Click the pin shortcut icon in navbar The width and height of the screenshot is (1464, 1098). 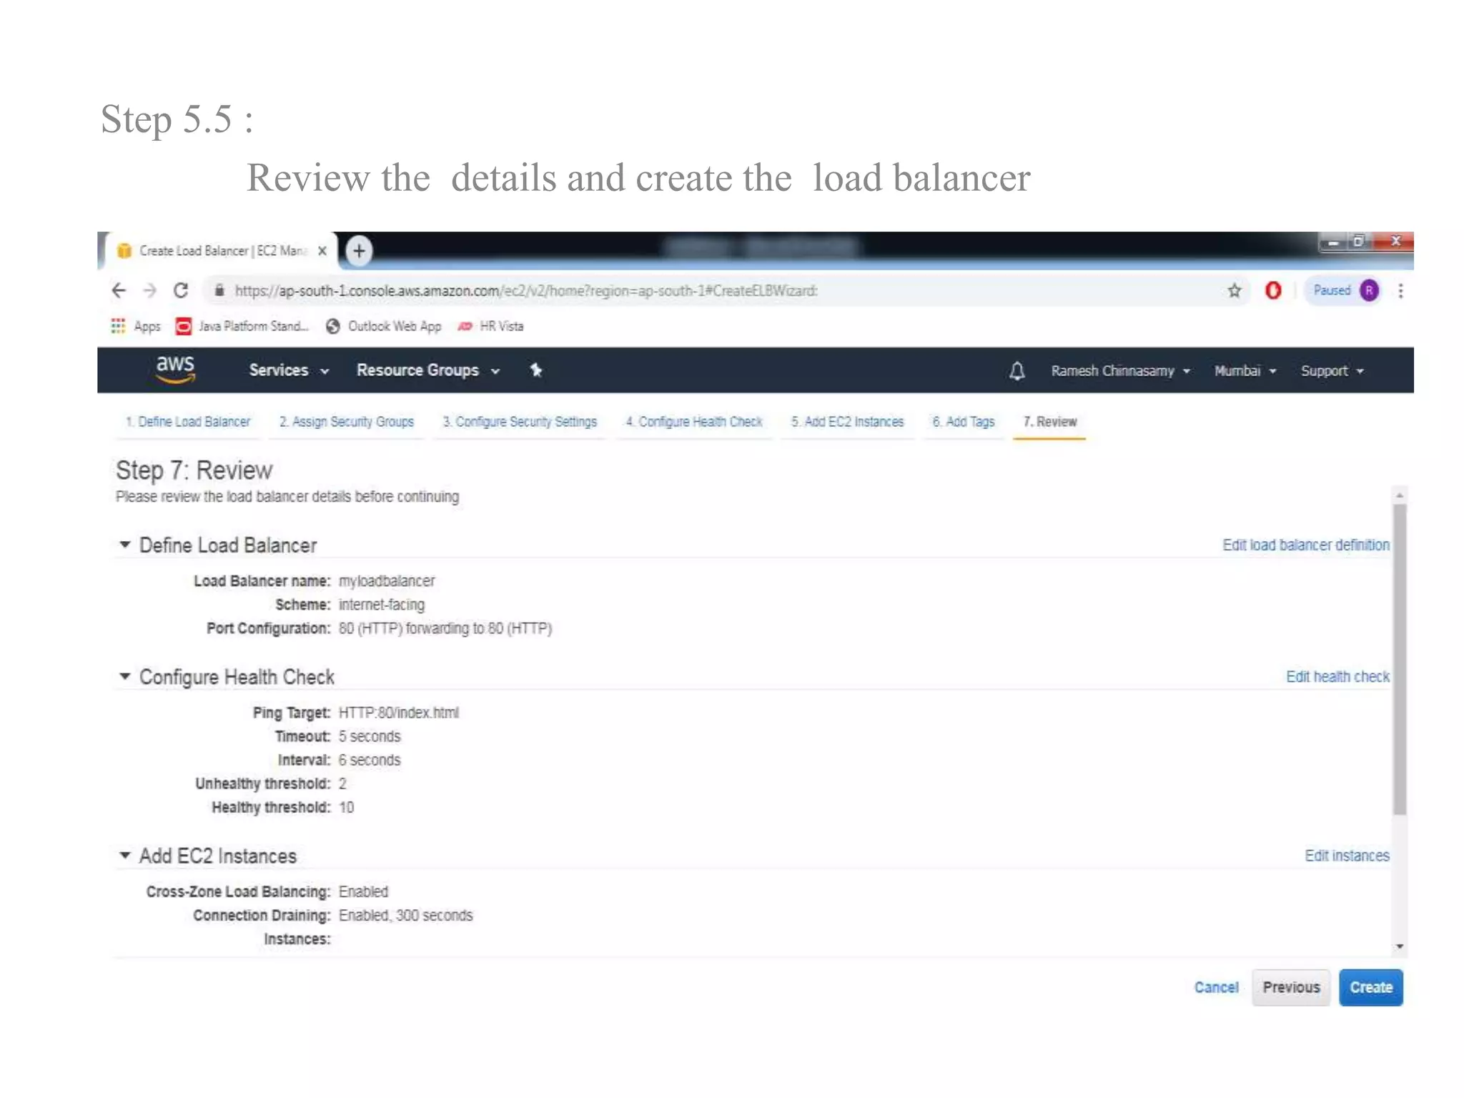[535, 370]
